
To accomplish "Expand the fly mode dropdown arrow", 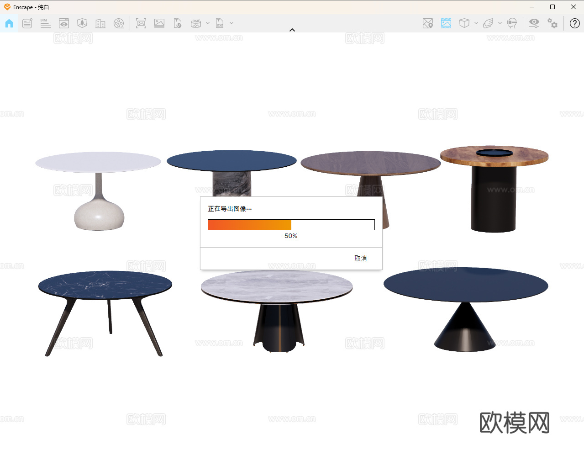I will pos(500,23).
